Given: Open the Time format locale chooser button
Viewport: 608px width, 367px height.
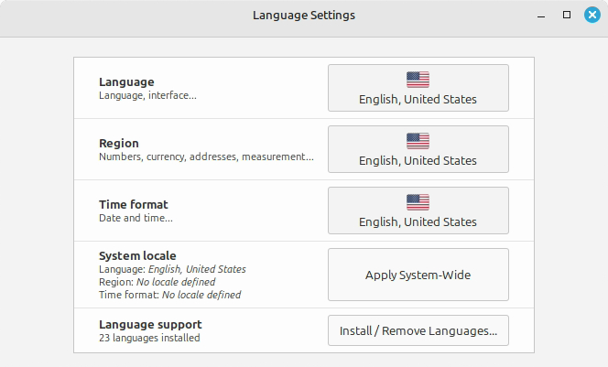Looking at the screenshot, I should pyautogui.click(x=418, y=210).
